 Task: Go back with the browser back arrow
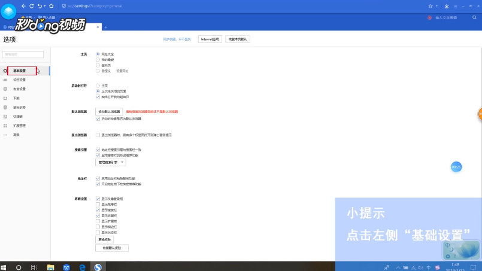24,6
